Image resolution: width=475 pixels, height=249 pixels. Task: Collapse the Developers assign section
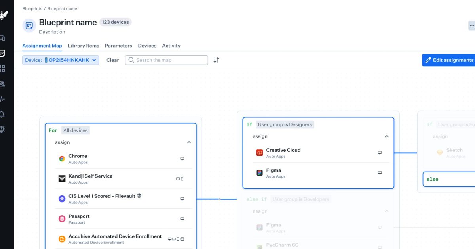pyautogui.click(x=387, y=211)
